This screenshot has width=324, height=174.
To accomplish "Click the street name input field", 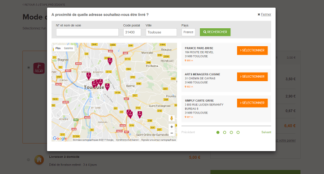I will pyautogui.click(x=87, y=32).
